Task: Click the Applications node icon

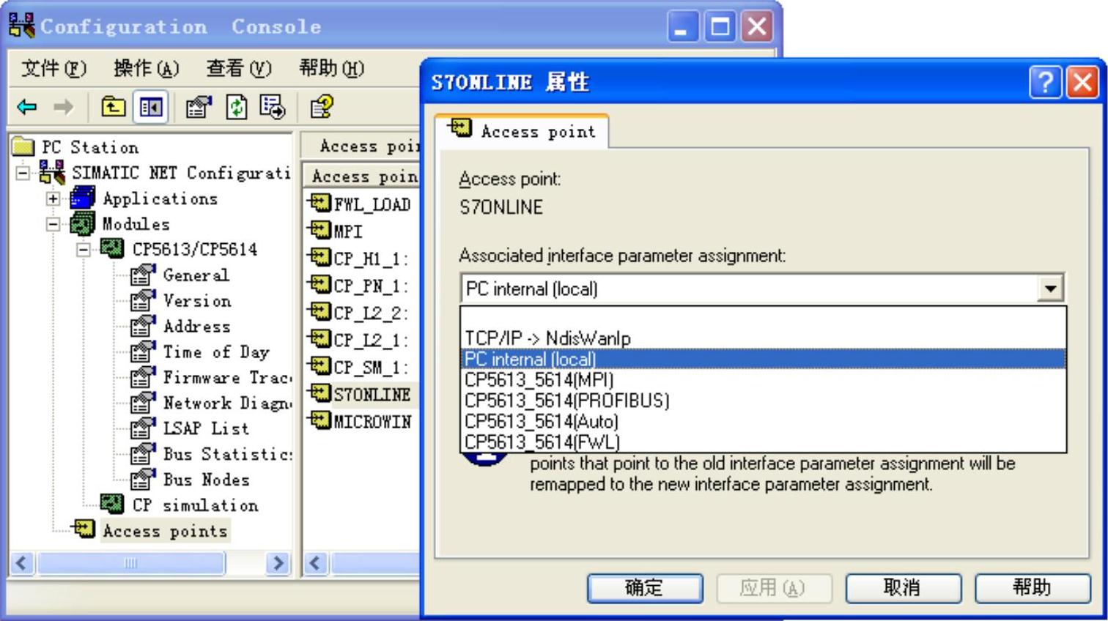Action: (x=82, y=198)
